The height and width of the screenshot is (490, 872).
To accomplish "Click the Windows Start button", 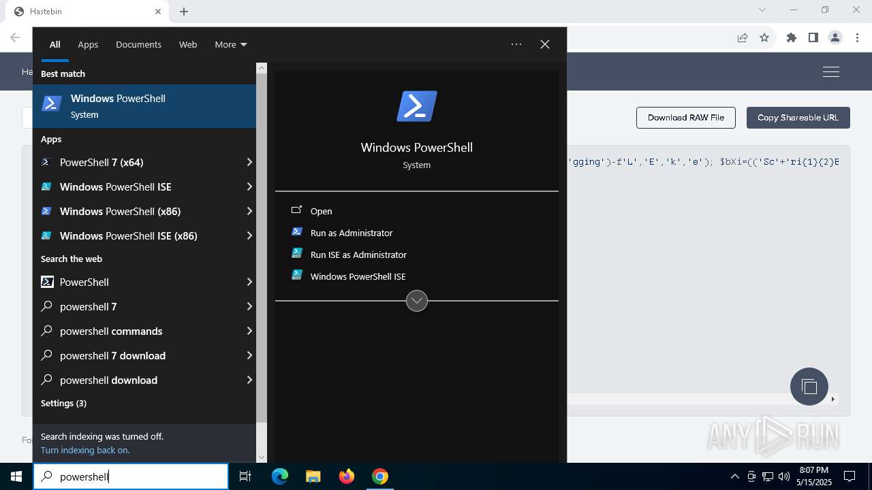I will pyautogui.click(x=16, y=476).
